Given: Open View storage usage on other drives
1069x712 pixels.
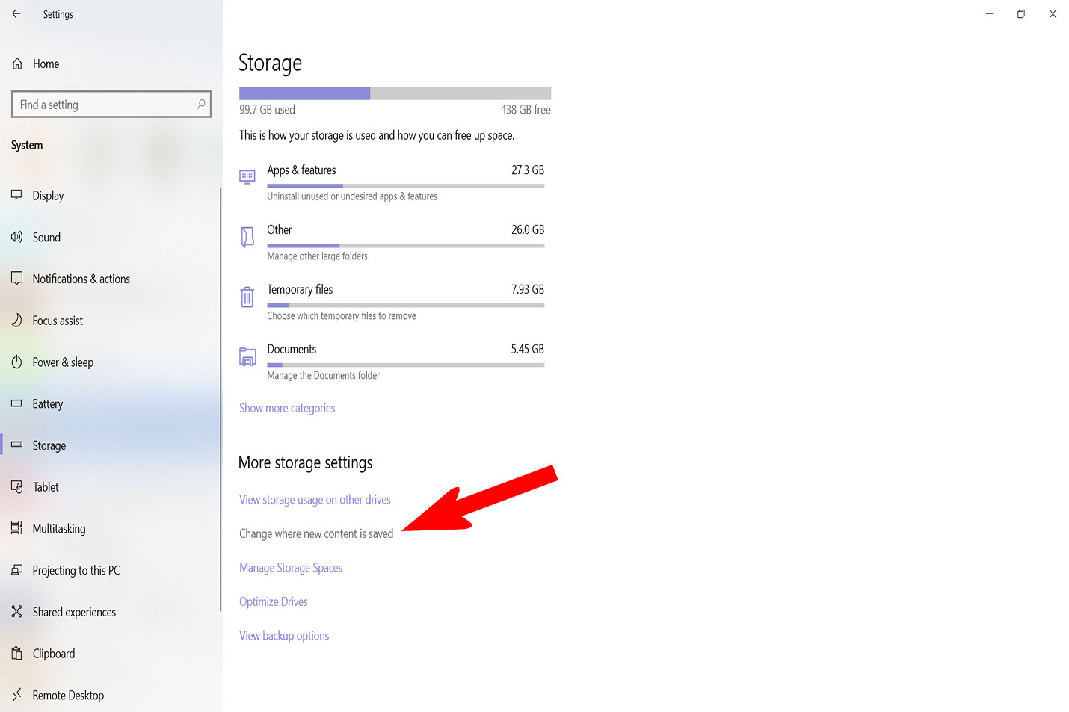Looking at the screenshot, I should (315, 500).
